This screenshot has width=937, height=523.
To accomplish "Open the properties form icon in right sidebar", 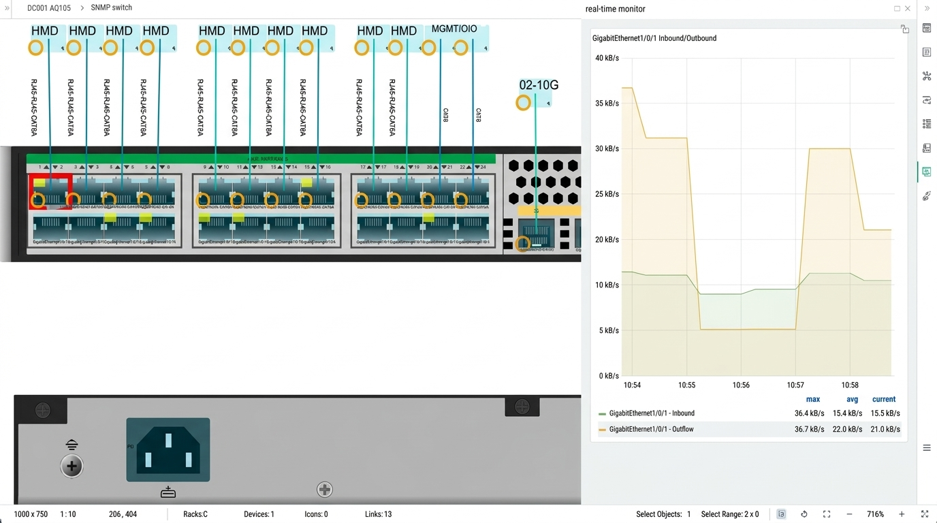I will point(927,52).
